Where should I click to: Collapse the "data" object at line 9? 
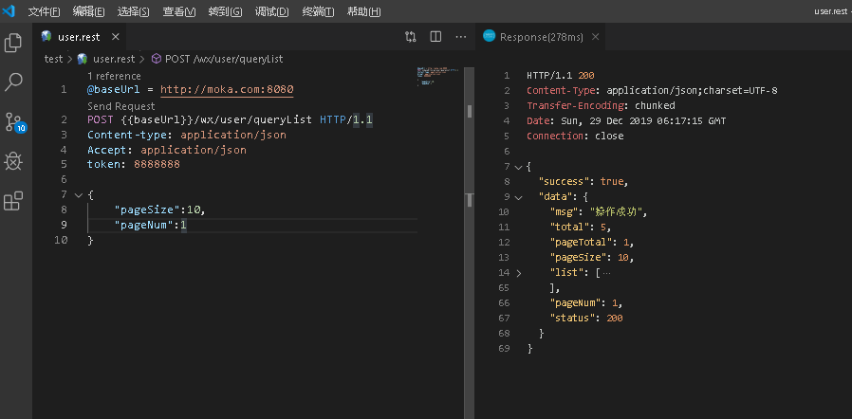[518, 197]
